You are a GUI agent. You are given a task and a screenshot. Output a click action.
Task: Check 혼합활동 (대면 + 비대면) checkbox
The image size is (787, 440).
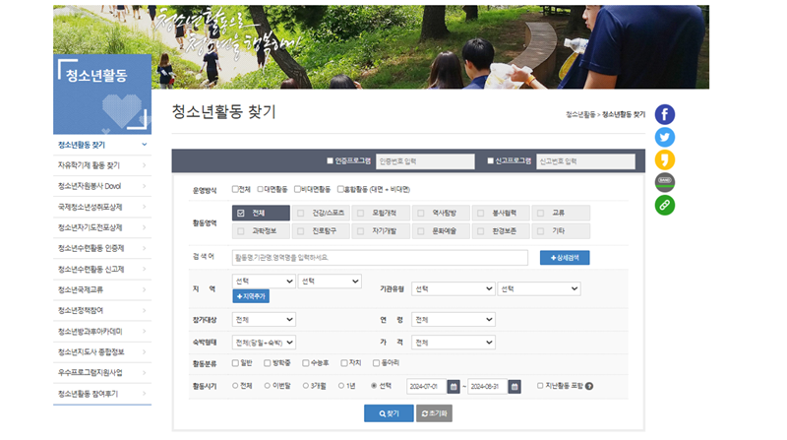pyautogui.click(x=340, y=189)
